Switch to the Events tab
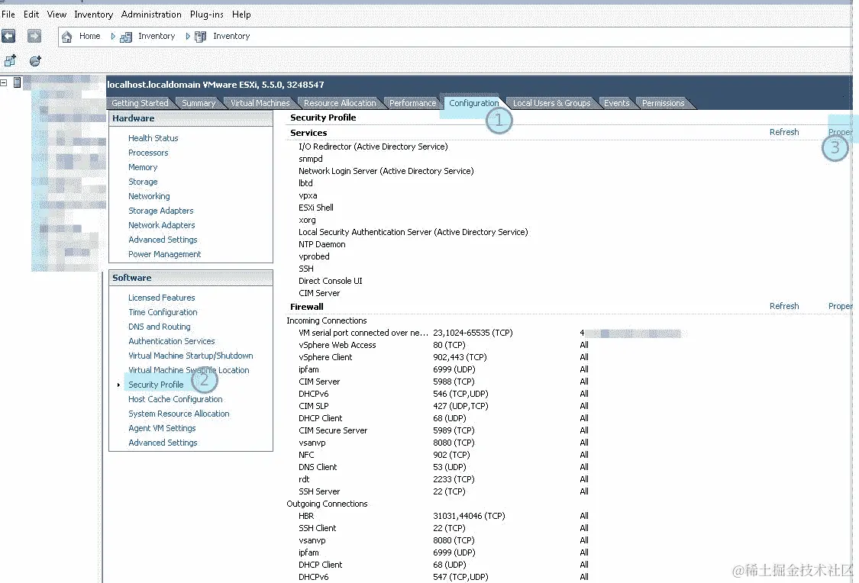859x583 pixels. click(x=616, y=103)
